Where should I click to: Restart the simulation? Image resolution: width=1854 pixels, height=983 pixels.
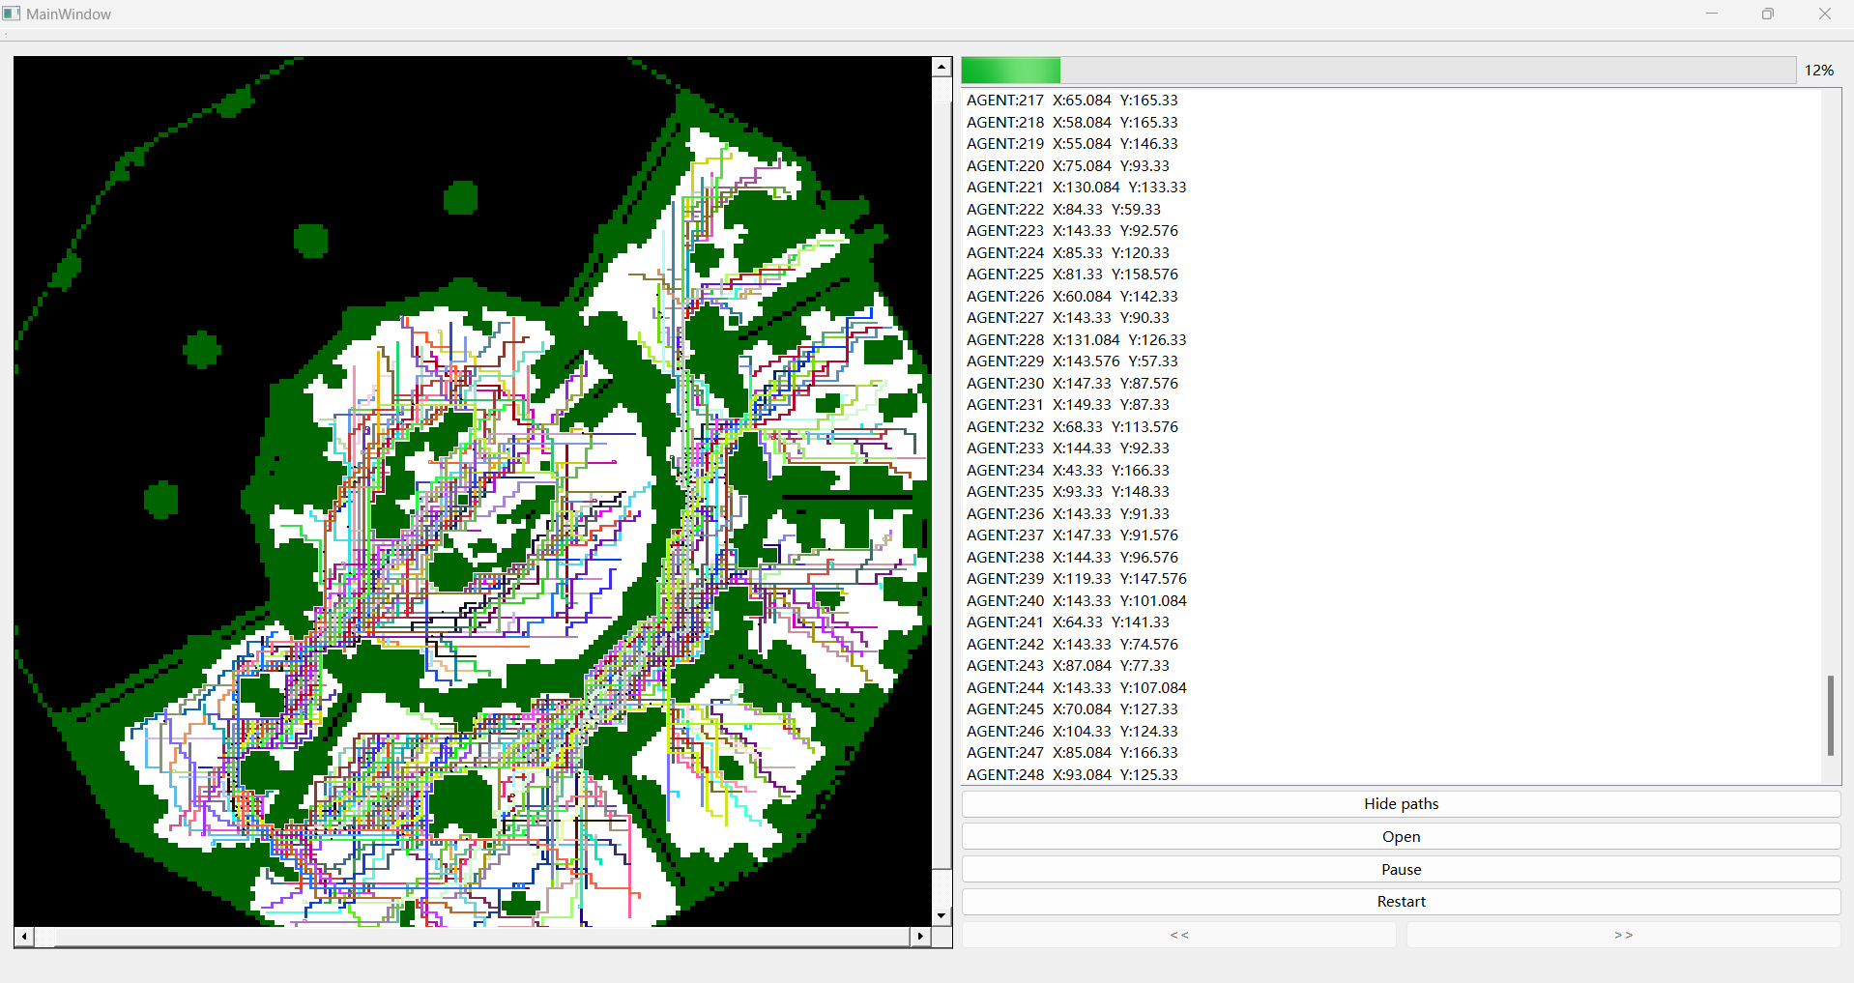coord(1401,902)
